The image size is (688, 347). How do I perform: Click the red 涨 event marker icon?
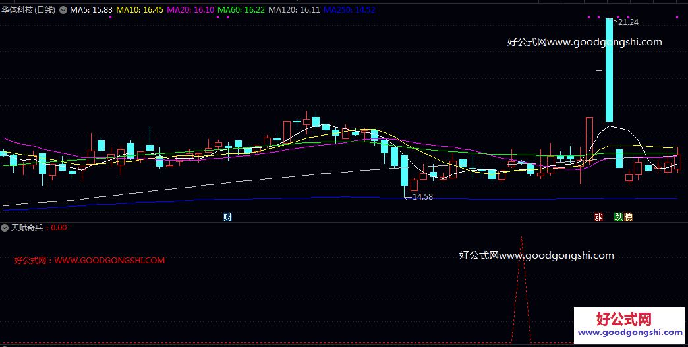[x=598, y=217]
